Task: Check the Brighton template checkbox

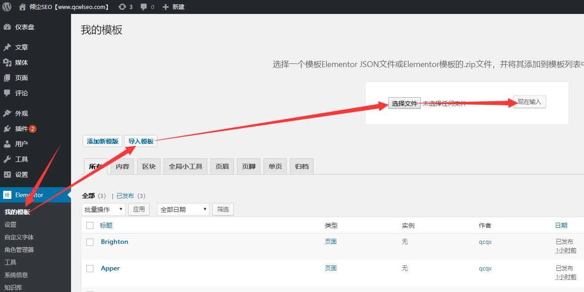Action: 90,242
